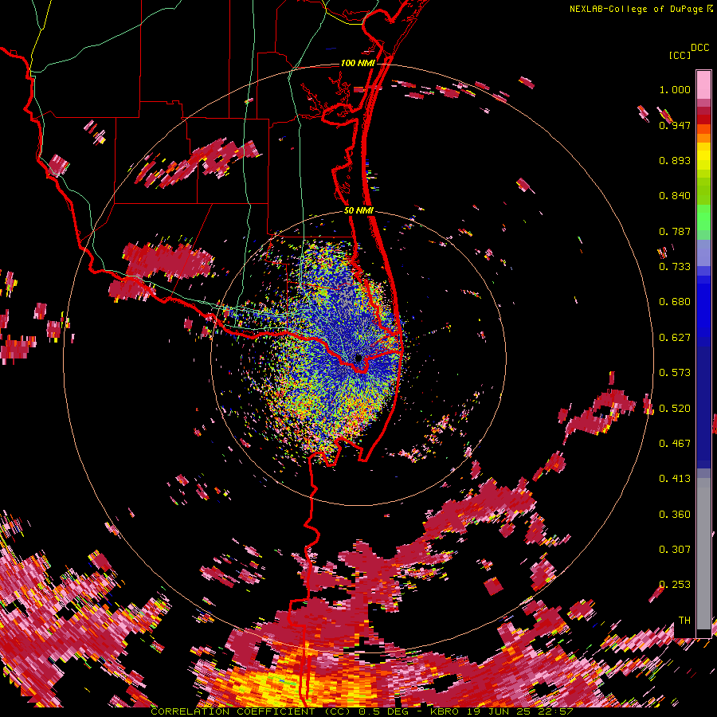
Task: Select the 0.840 scale label
Action: (x=675, y=196)
